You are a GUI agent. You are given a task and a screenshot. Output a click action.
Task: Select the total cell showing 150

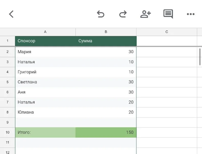click(x=106, y=132)
